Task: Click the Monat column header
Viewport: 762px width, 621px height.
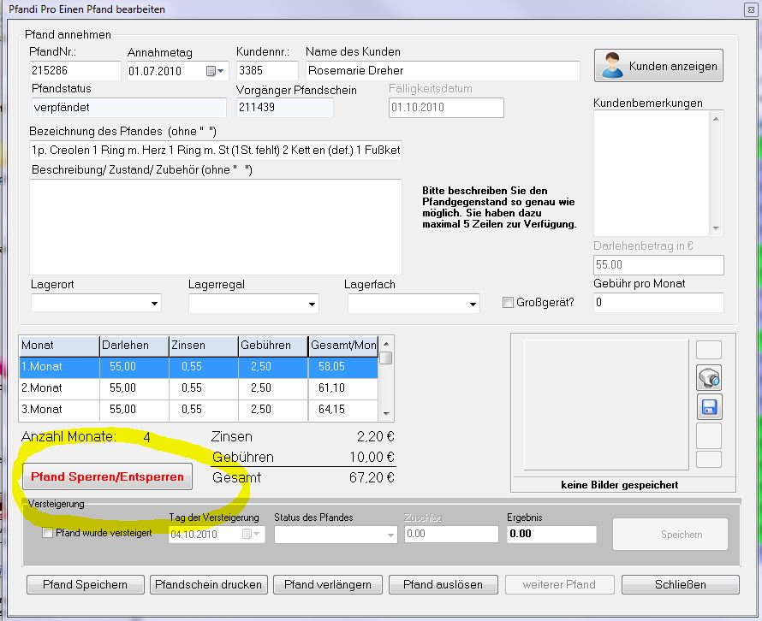Action: (x=58, y=346)
